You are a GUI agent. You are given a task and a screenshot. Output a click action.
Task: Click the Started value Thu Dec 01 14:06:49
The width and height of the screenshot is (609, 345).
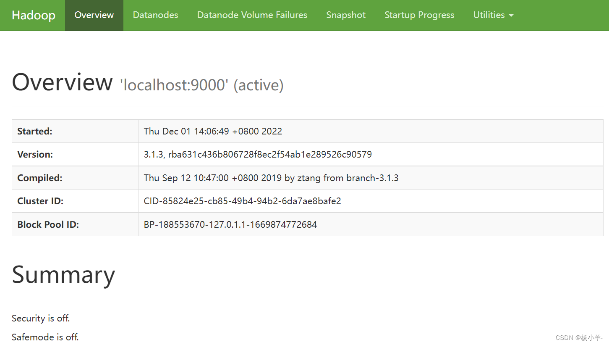213,131
